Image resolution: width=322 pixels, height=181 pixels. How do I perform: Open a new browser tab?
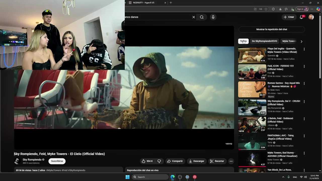tap(171, 3)
